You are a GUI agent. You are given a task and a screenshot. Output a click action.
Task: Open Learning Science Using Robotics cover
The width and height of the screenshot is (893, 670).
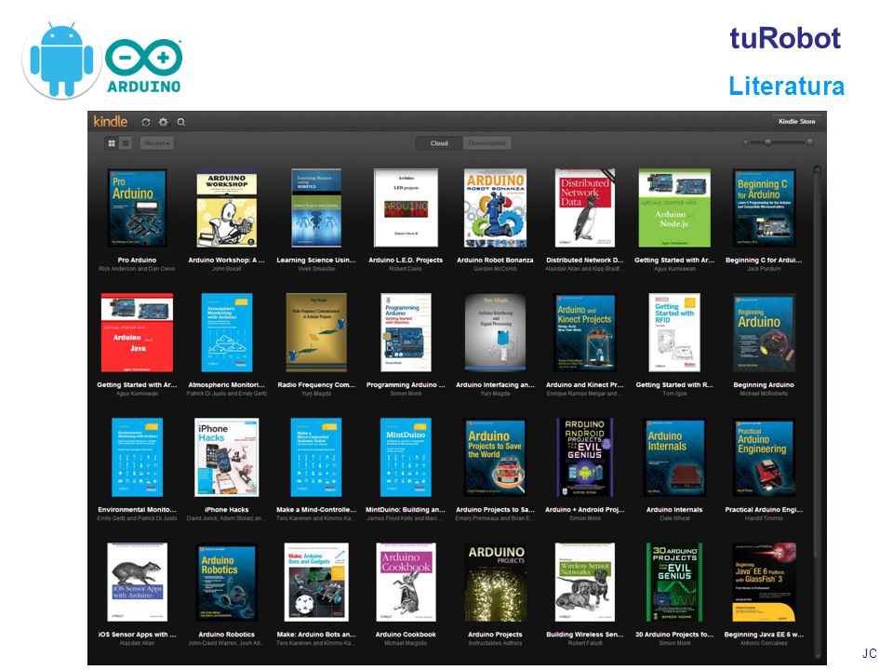316,208
